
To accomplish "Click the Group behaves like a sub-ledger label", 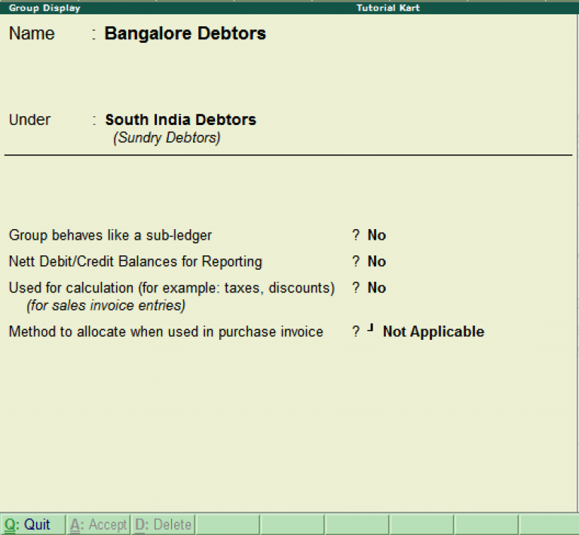I will click(x=110, y=235).
